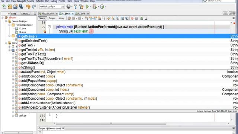The height and width of the screenshot is (134, 238).
Task: Close the f1.java tab
Action: pos(73,14)
